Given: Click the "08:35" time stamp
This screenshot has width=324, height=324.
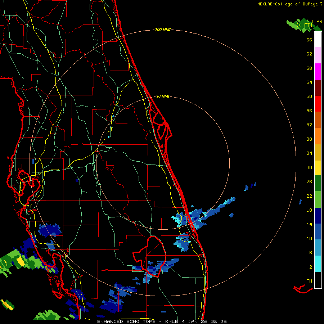Looking at the screenshot, I should [x=219, y=321].
